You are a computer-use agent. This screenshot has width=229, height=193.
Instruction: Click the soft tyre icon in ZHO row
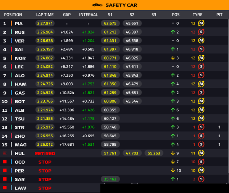201,136
